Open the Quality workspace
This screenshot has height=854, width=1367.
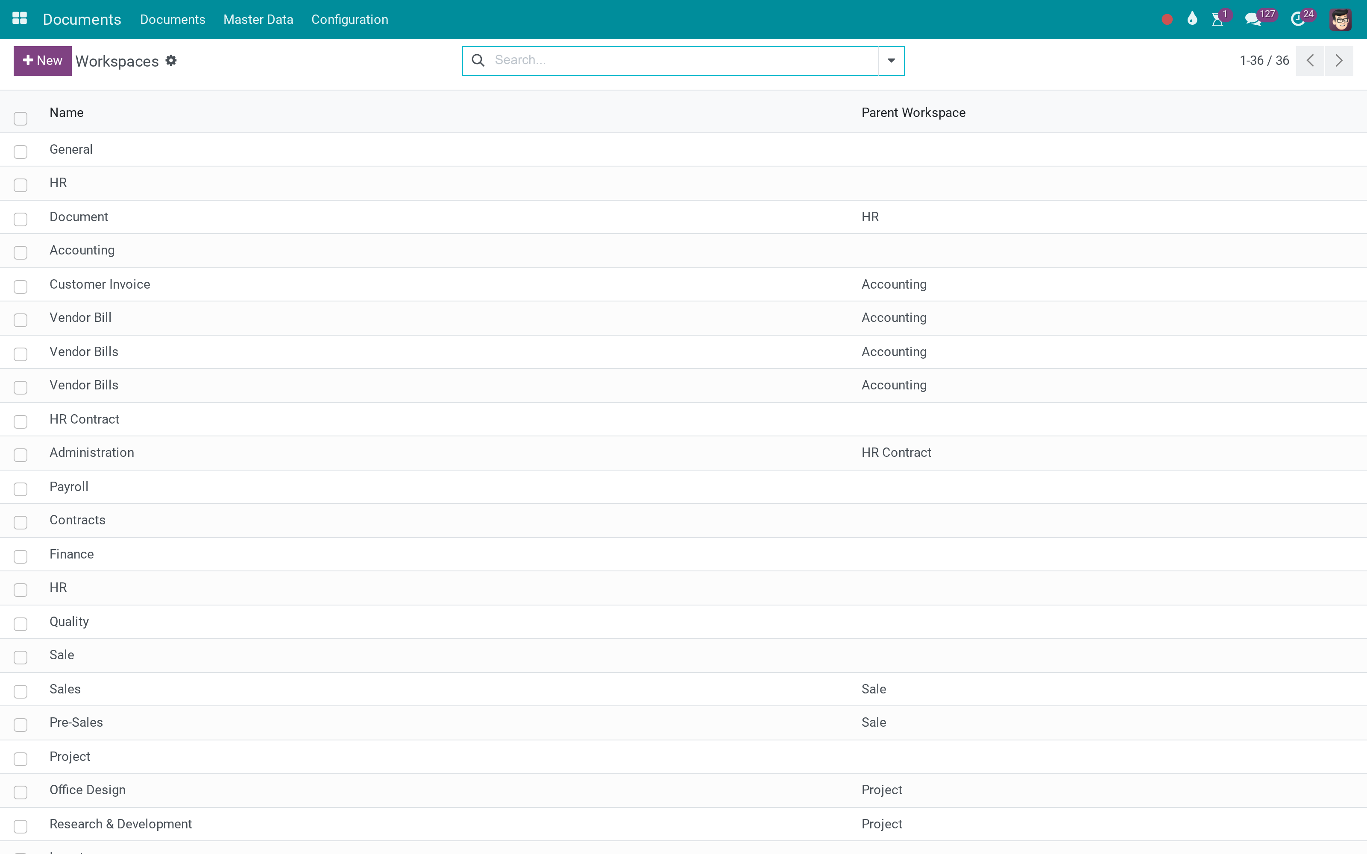coord(69,621)
